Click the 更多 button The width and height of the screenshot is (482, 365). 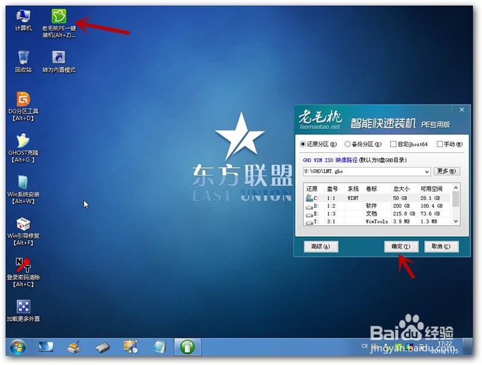click(446, 171)
